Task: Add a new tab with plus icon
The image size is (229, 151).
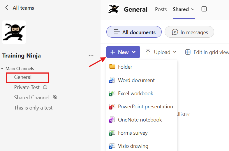Action: [204, 9]
